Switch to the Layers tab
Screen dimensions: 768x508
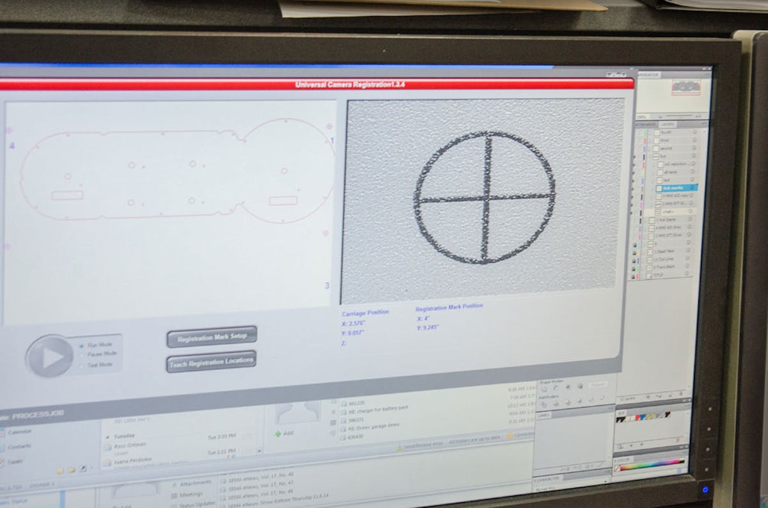[668, 124]
